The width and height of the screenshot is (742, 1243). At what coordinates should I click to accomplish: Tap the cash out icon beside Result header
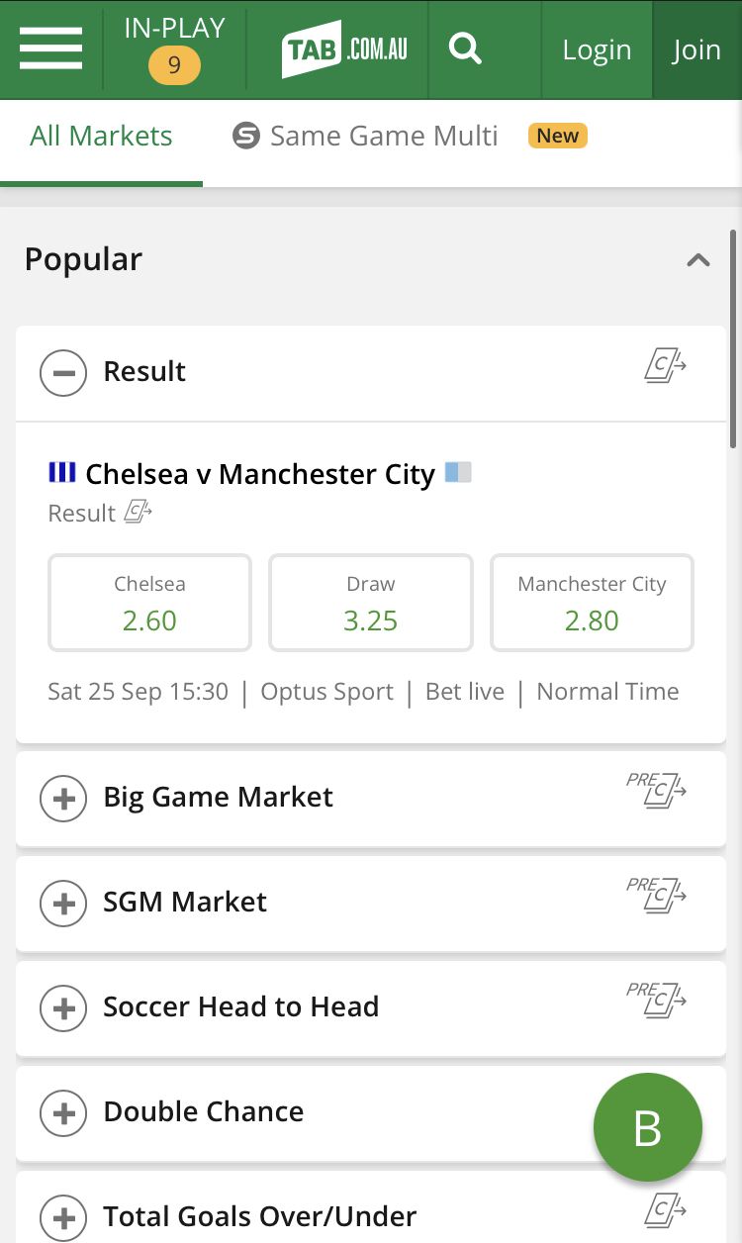pos(665,367)
